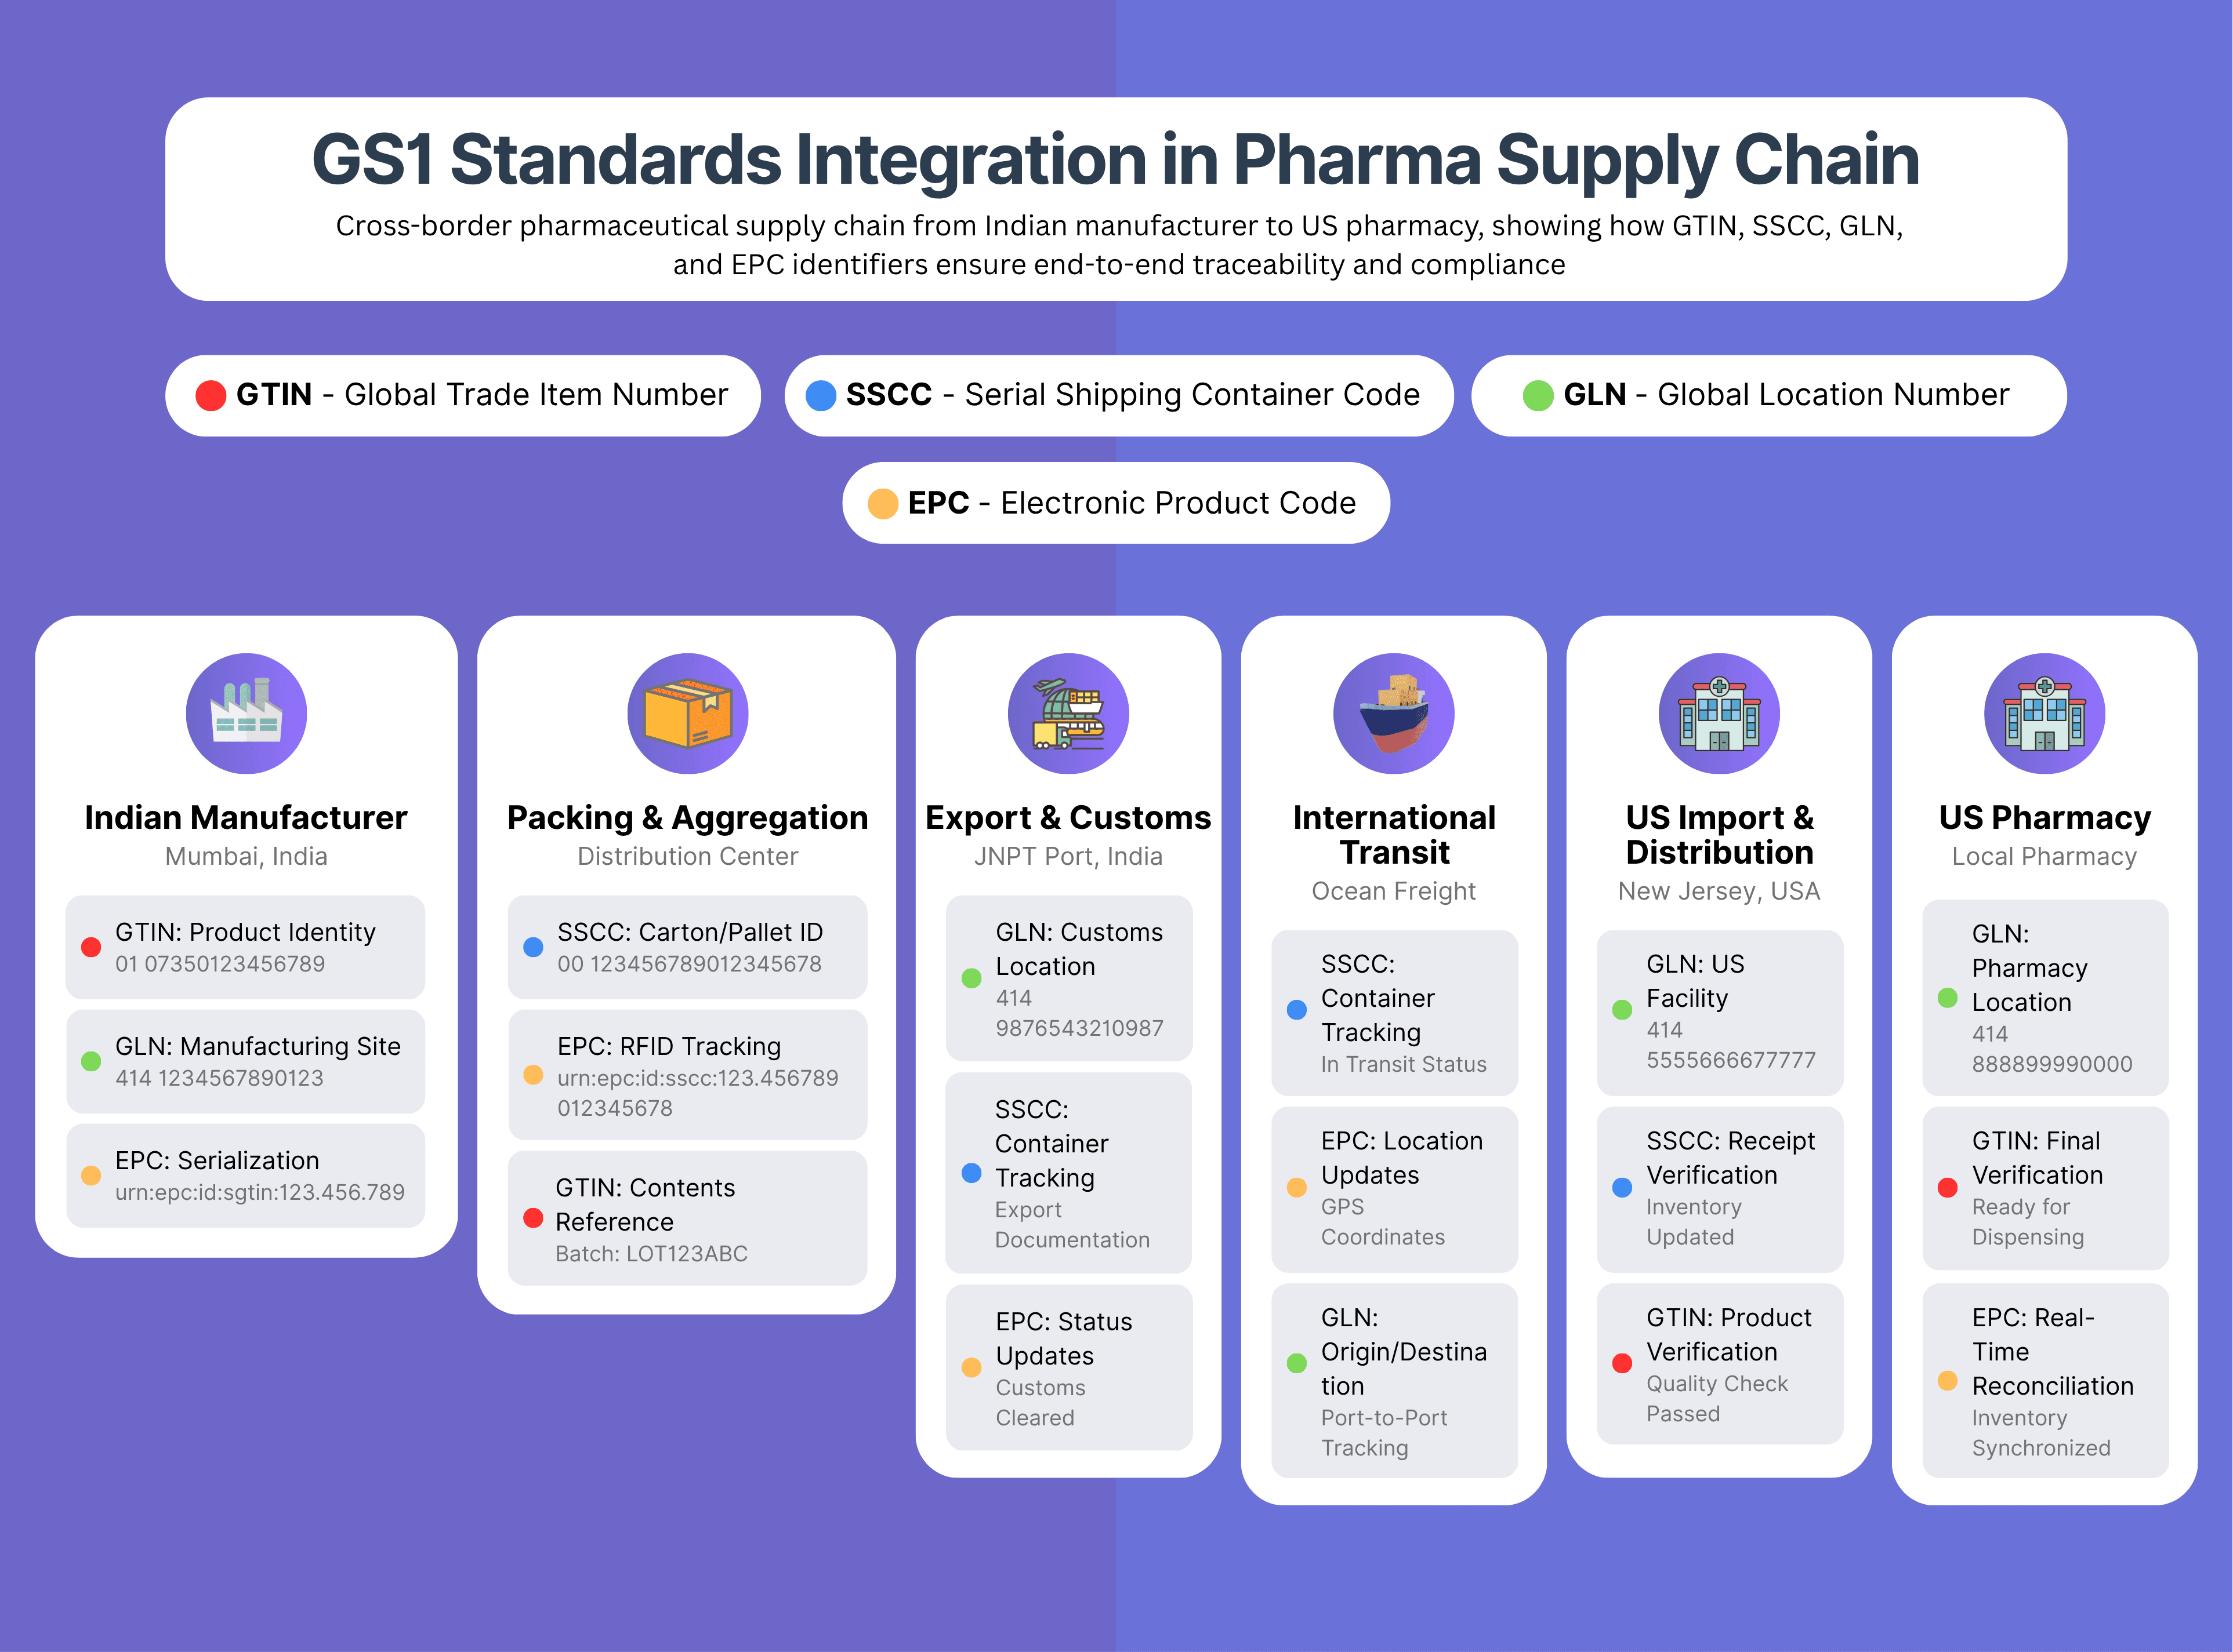Click the factory icon above Indian Manufacturer
Screen dimensions: 2233x1652
[x=246, y=713]
